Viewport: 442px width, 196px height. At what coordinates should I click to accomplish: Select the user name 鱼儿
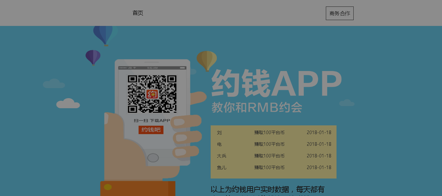tap(222, 167)
